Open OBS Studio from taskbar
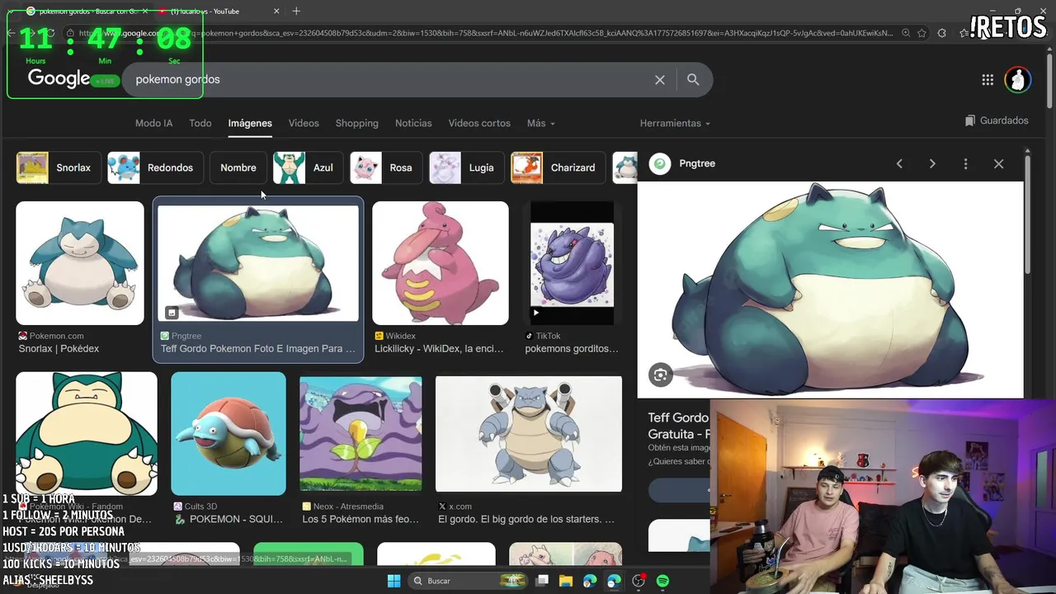Viewport: 1056px width, 594px height. point(638,581)
